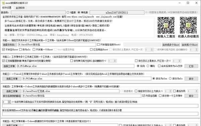Adjust the column number stepper showing 2
The image size is (201, 126).
point(6,102)
